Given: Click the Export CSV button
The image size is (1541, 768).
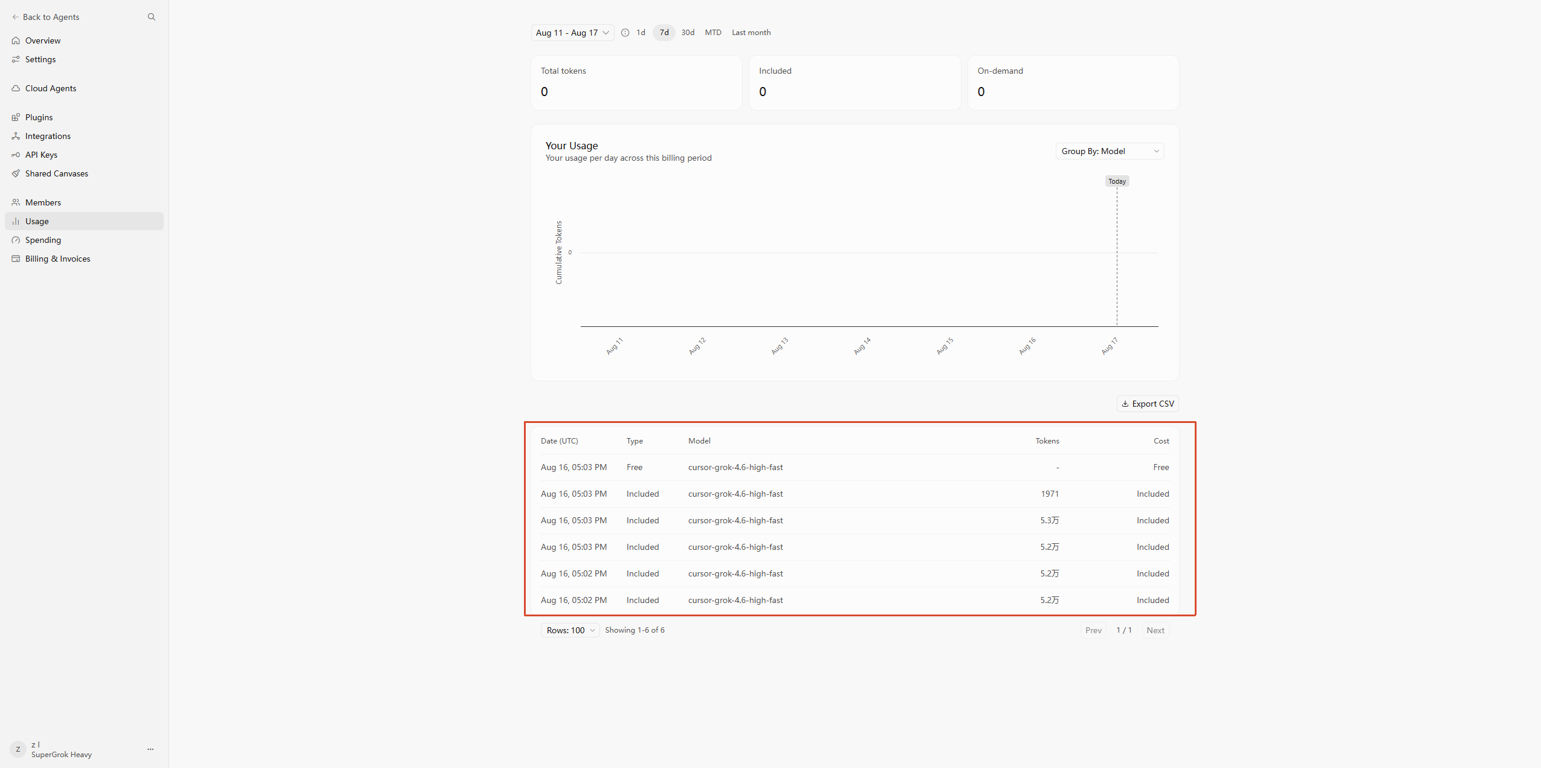Looking at the screenshot, I should 1148,404.
